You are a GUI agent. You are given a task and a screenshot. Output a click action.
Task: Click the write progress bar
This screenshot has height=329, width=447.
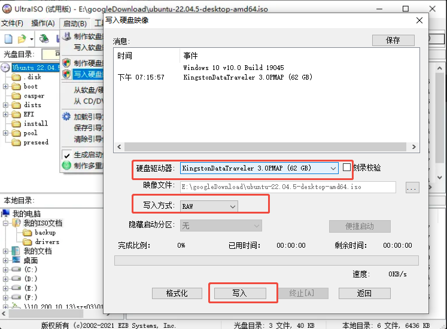266,261
